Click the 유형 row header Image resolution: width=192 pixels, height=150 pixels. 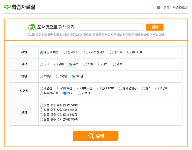[x=24, y=52]
